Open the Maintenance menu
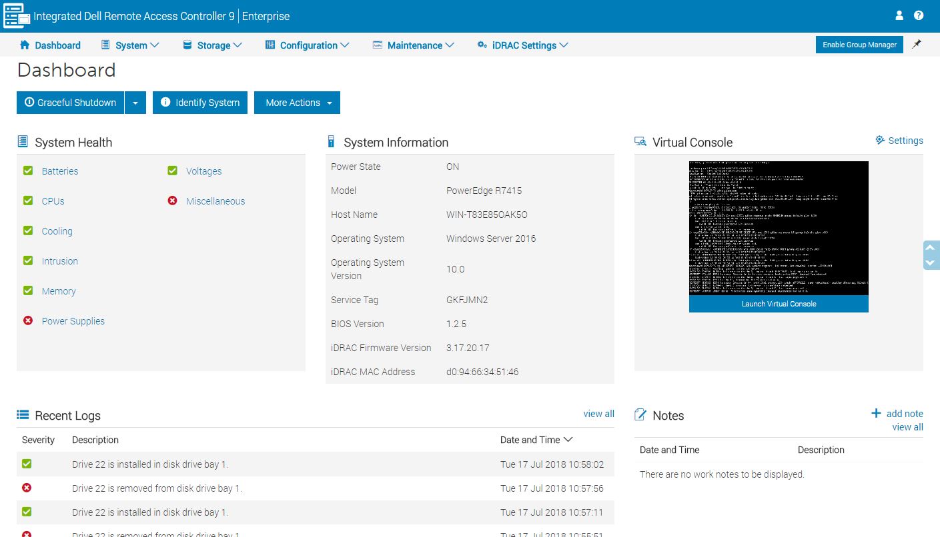This screenshot has width=940, height=537. click(x=414, y=45)
